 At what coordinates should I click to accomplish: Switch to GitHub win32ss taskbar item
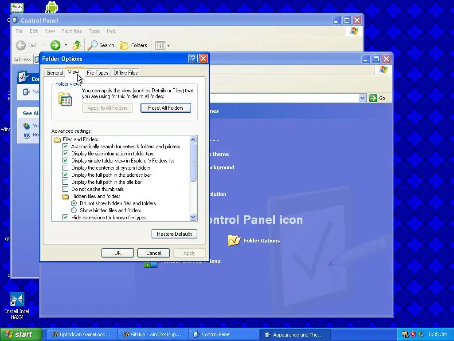153,335
